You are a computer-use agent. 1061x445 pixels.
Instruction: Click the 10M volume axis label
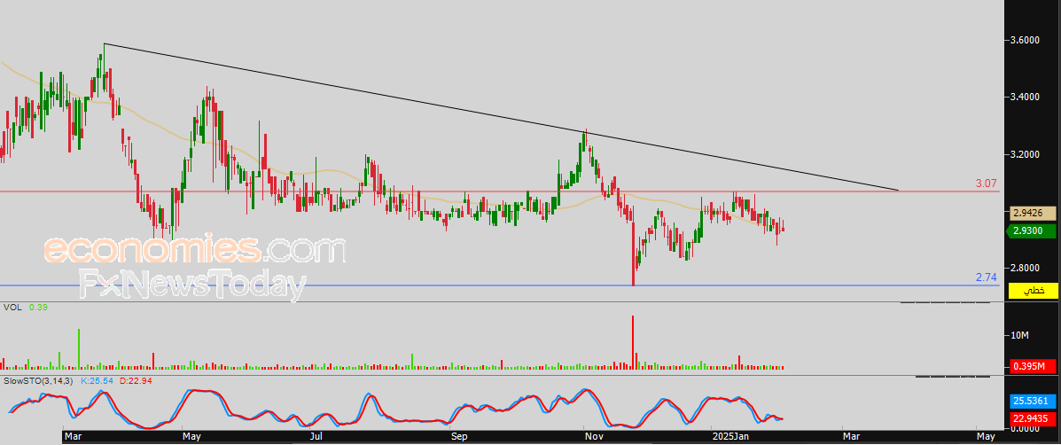click(1020, 335)
